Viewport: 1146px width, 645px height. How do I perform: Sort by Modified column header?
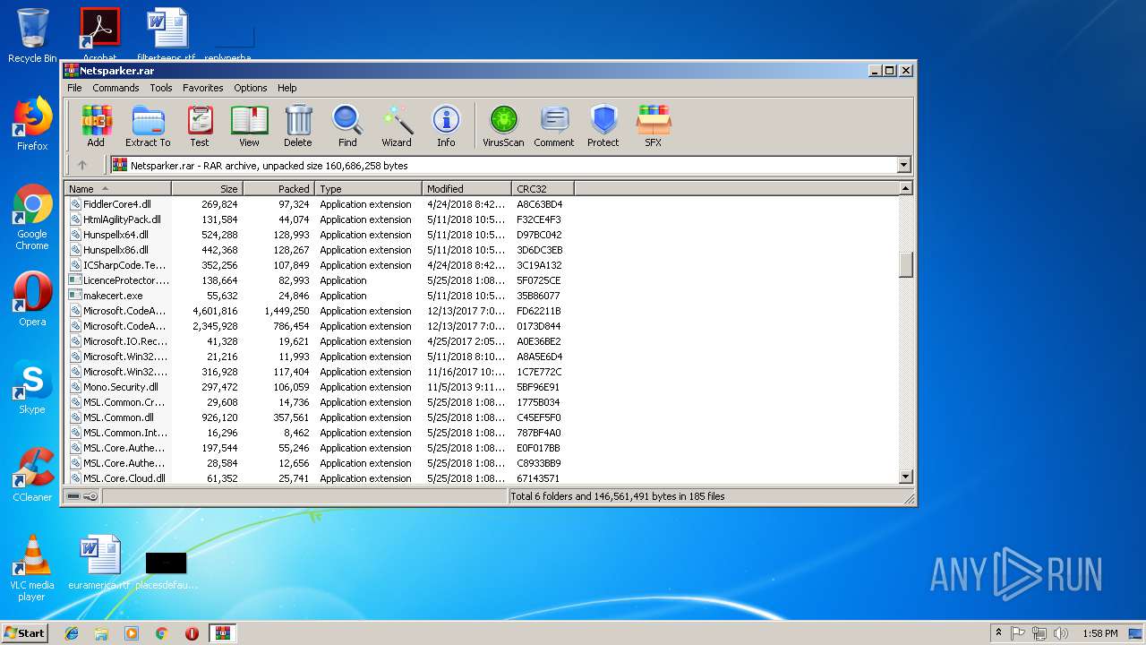(466, 189)
